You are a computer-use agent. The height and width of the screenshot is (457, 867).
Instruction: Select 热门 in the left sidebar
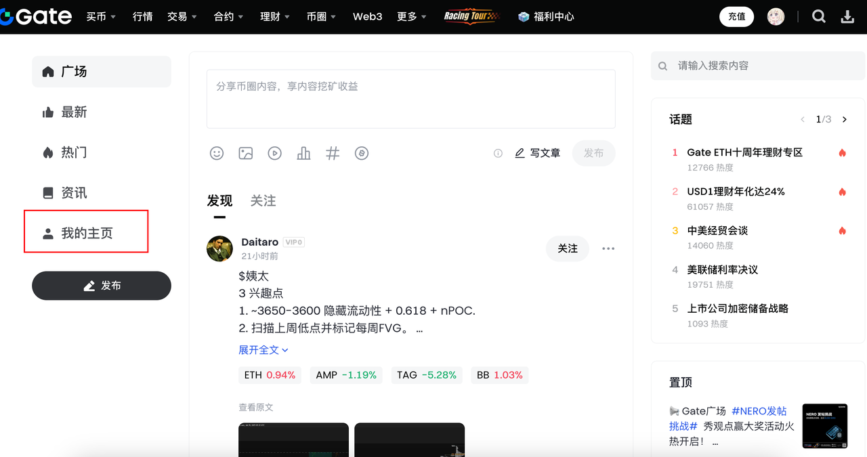click(x=74, y=152)
